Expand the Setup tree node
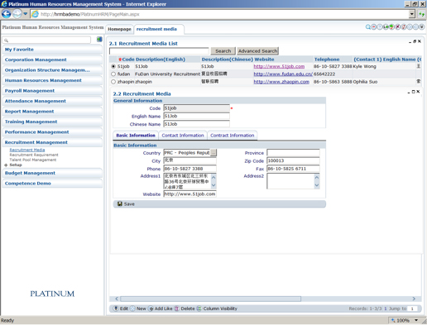Screen dimensions: 427x325 point(6,165)
